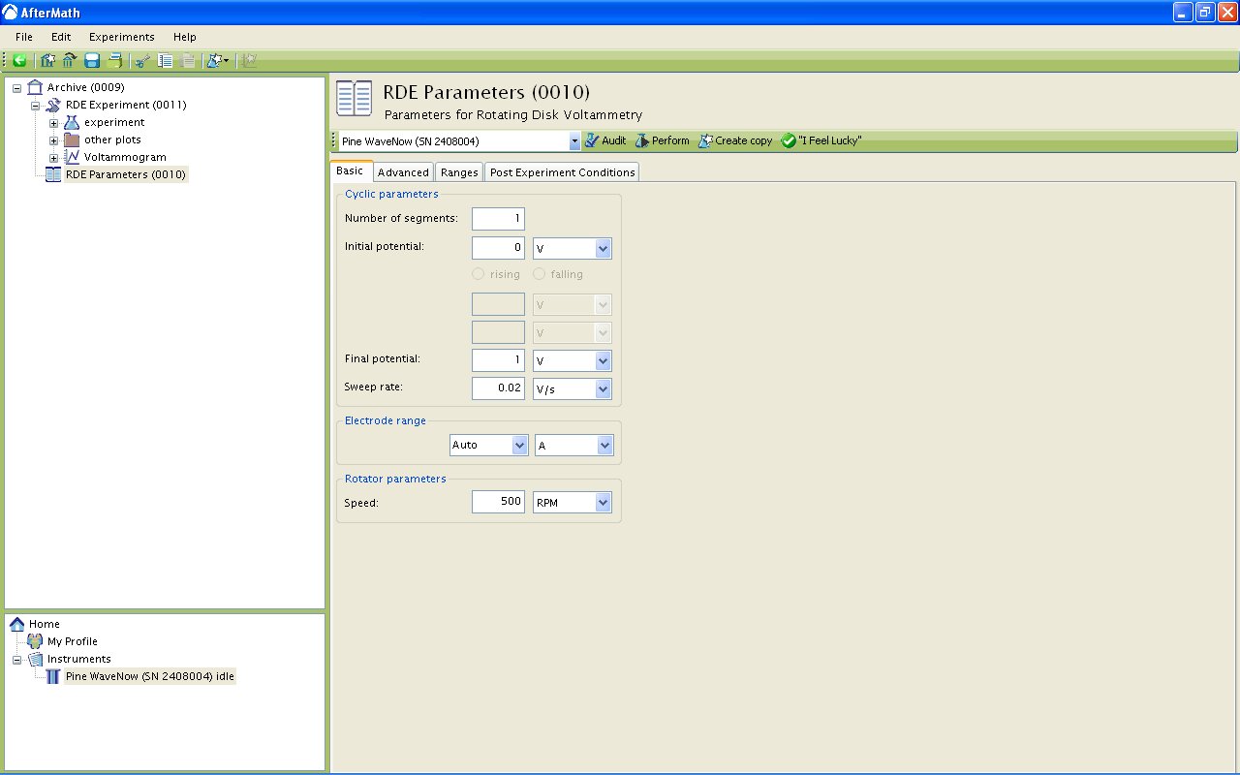Click the large parameters header icon
Image resolution: width=1240 pixels, height=775 pixels.
pos(354,100)
